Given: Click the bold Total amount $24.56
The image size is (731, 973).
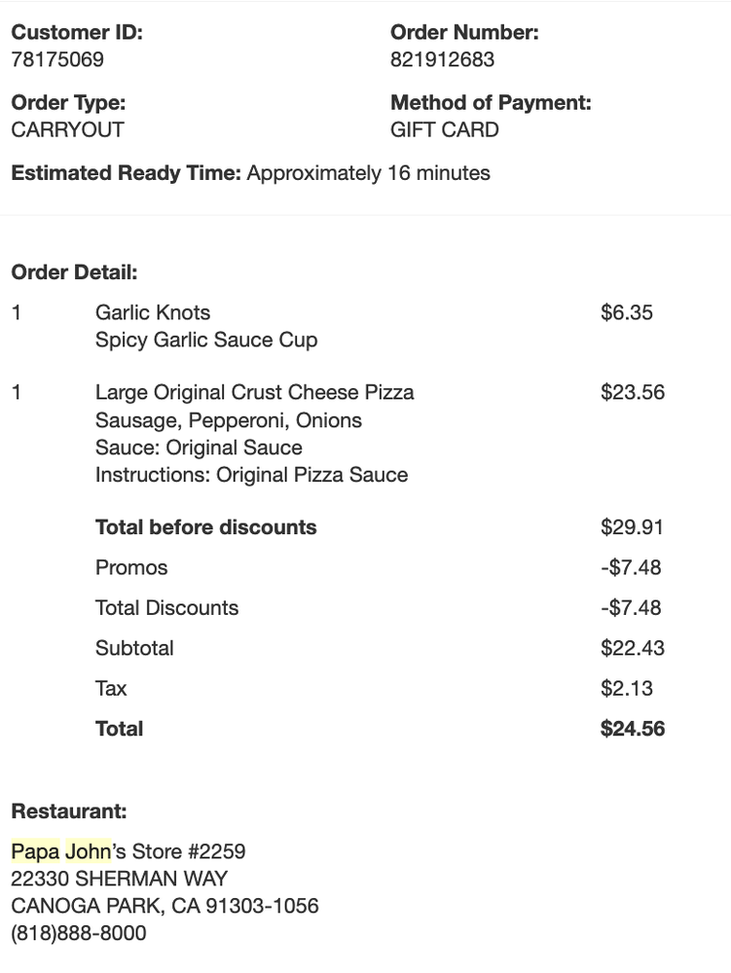Looking at the screenshot, I should (632, 729).
